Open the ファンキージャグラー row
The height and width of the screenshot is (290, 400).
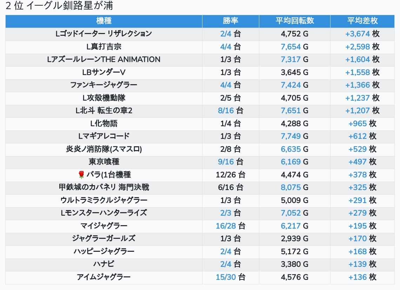(104, 85)
